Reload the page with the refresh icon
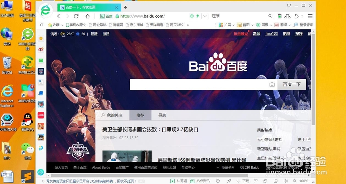 click(x=76, y=16)
